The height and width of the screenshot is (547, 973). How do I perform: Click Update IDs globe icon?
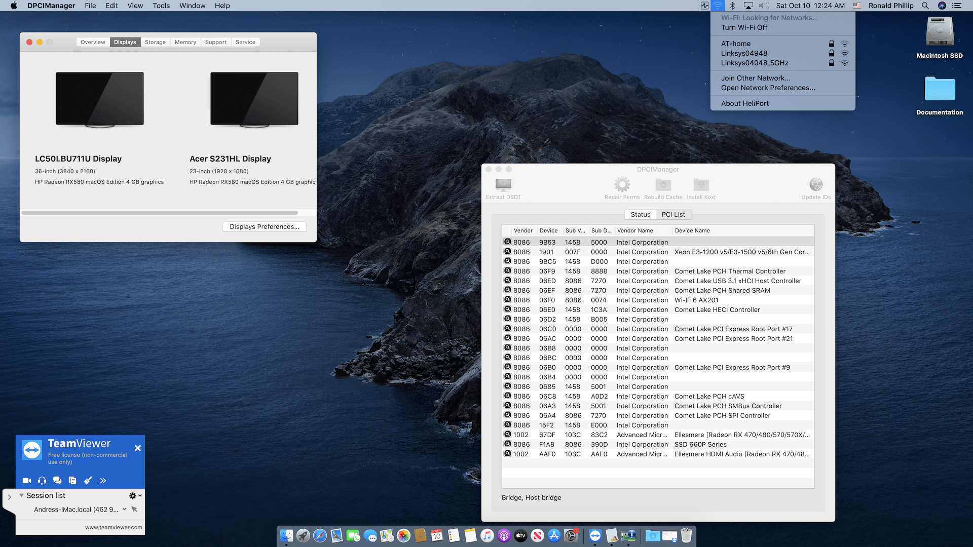click(x=815, y=185)
